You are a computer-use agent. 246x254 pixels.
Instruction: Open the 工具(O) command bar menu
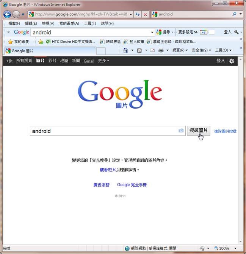223,50
